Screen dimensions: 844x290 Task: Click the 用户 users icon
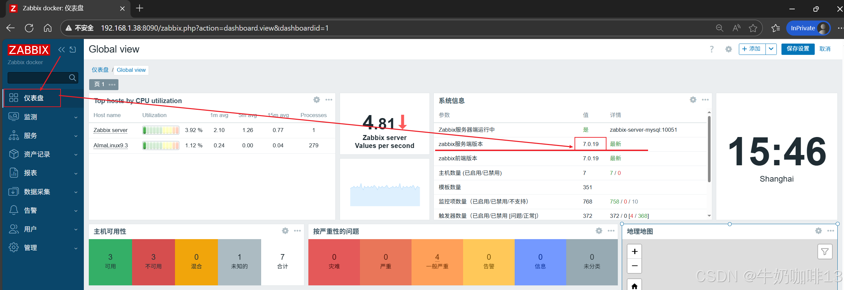point(14,229)
